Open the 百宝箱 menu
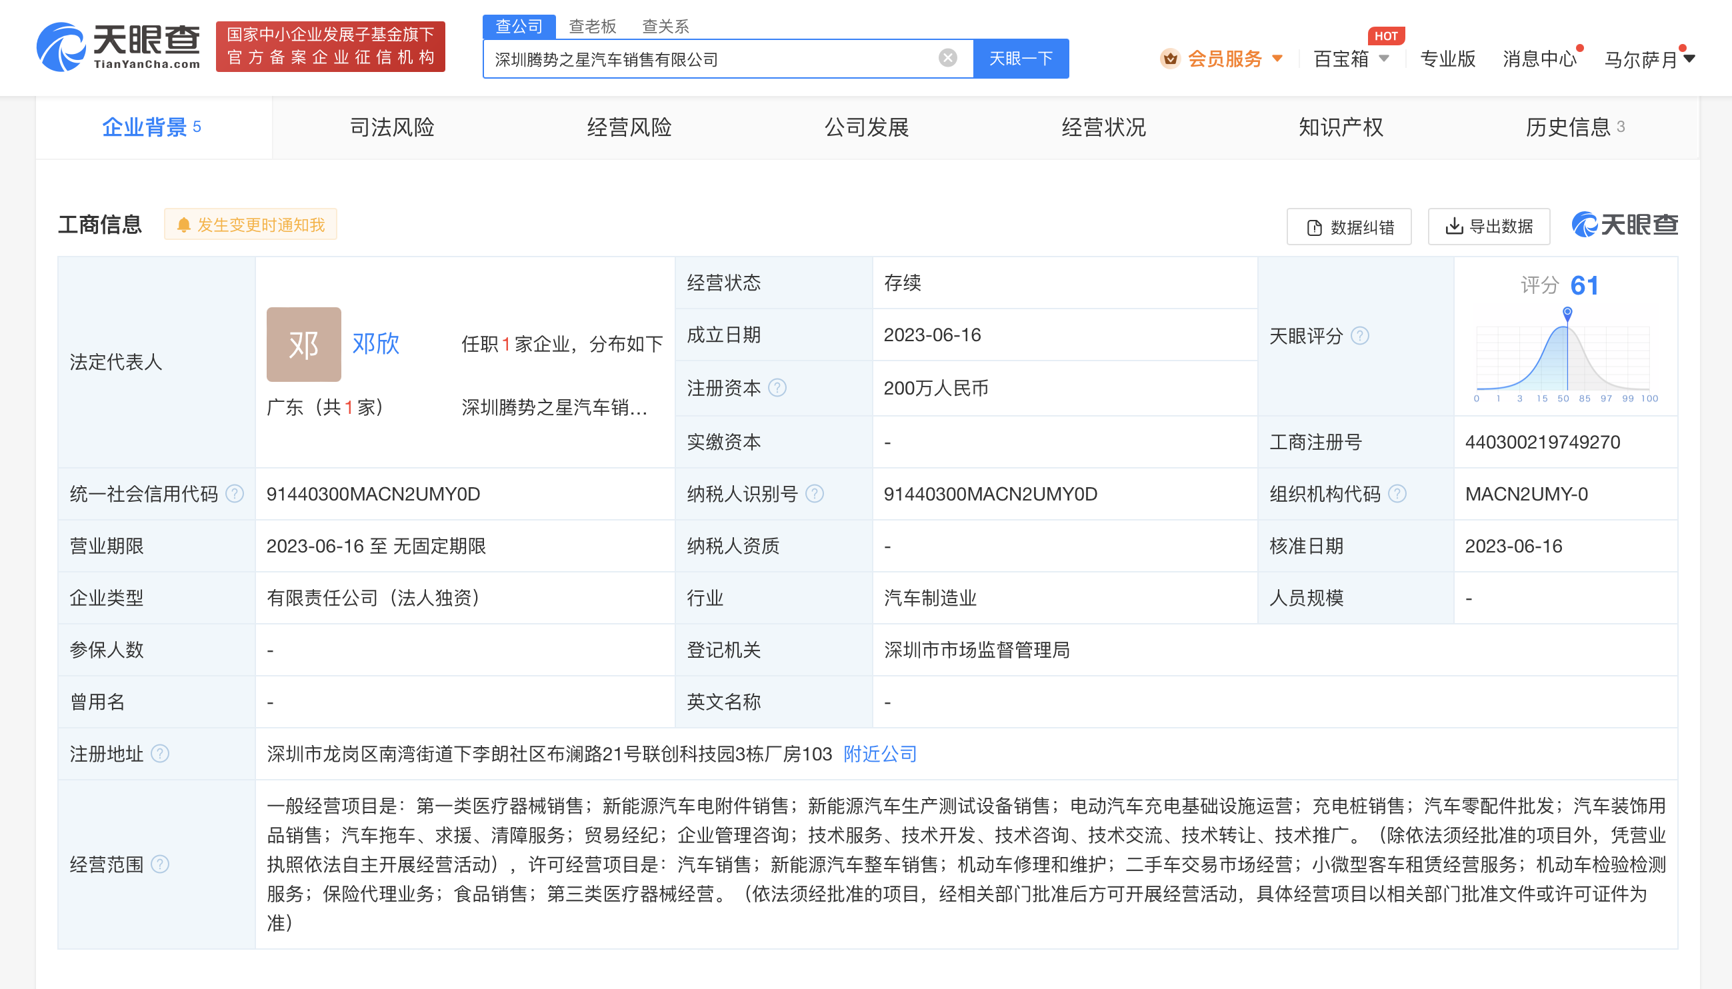The image size is (1732, 989). click(1341, 59)
